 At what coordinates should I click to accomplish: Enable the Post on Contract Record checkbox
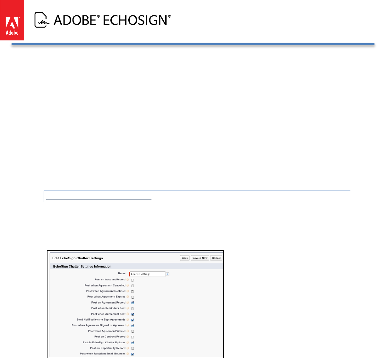(133, 337)
